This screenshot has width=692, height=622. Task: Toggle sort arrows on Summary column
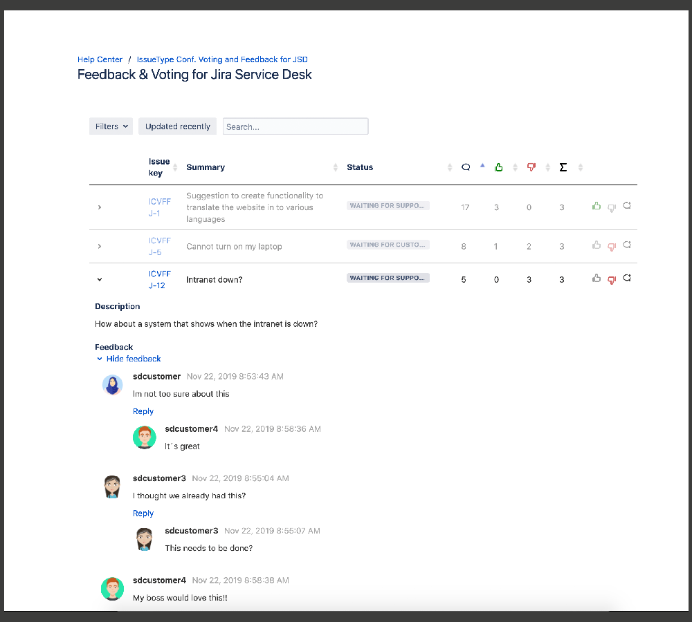336,167
